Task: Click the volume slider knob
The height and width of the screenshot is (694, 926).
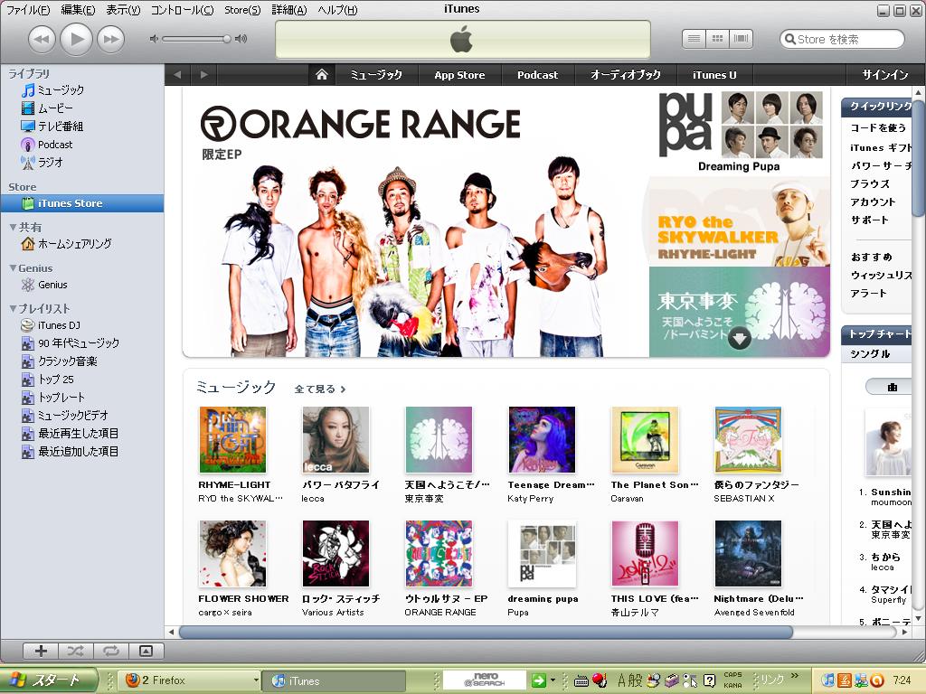Action: click(x=227, y=39)
